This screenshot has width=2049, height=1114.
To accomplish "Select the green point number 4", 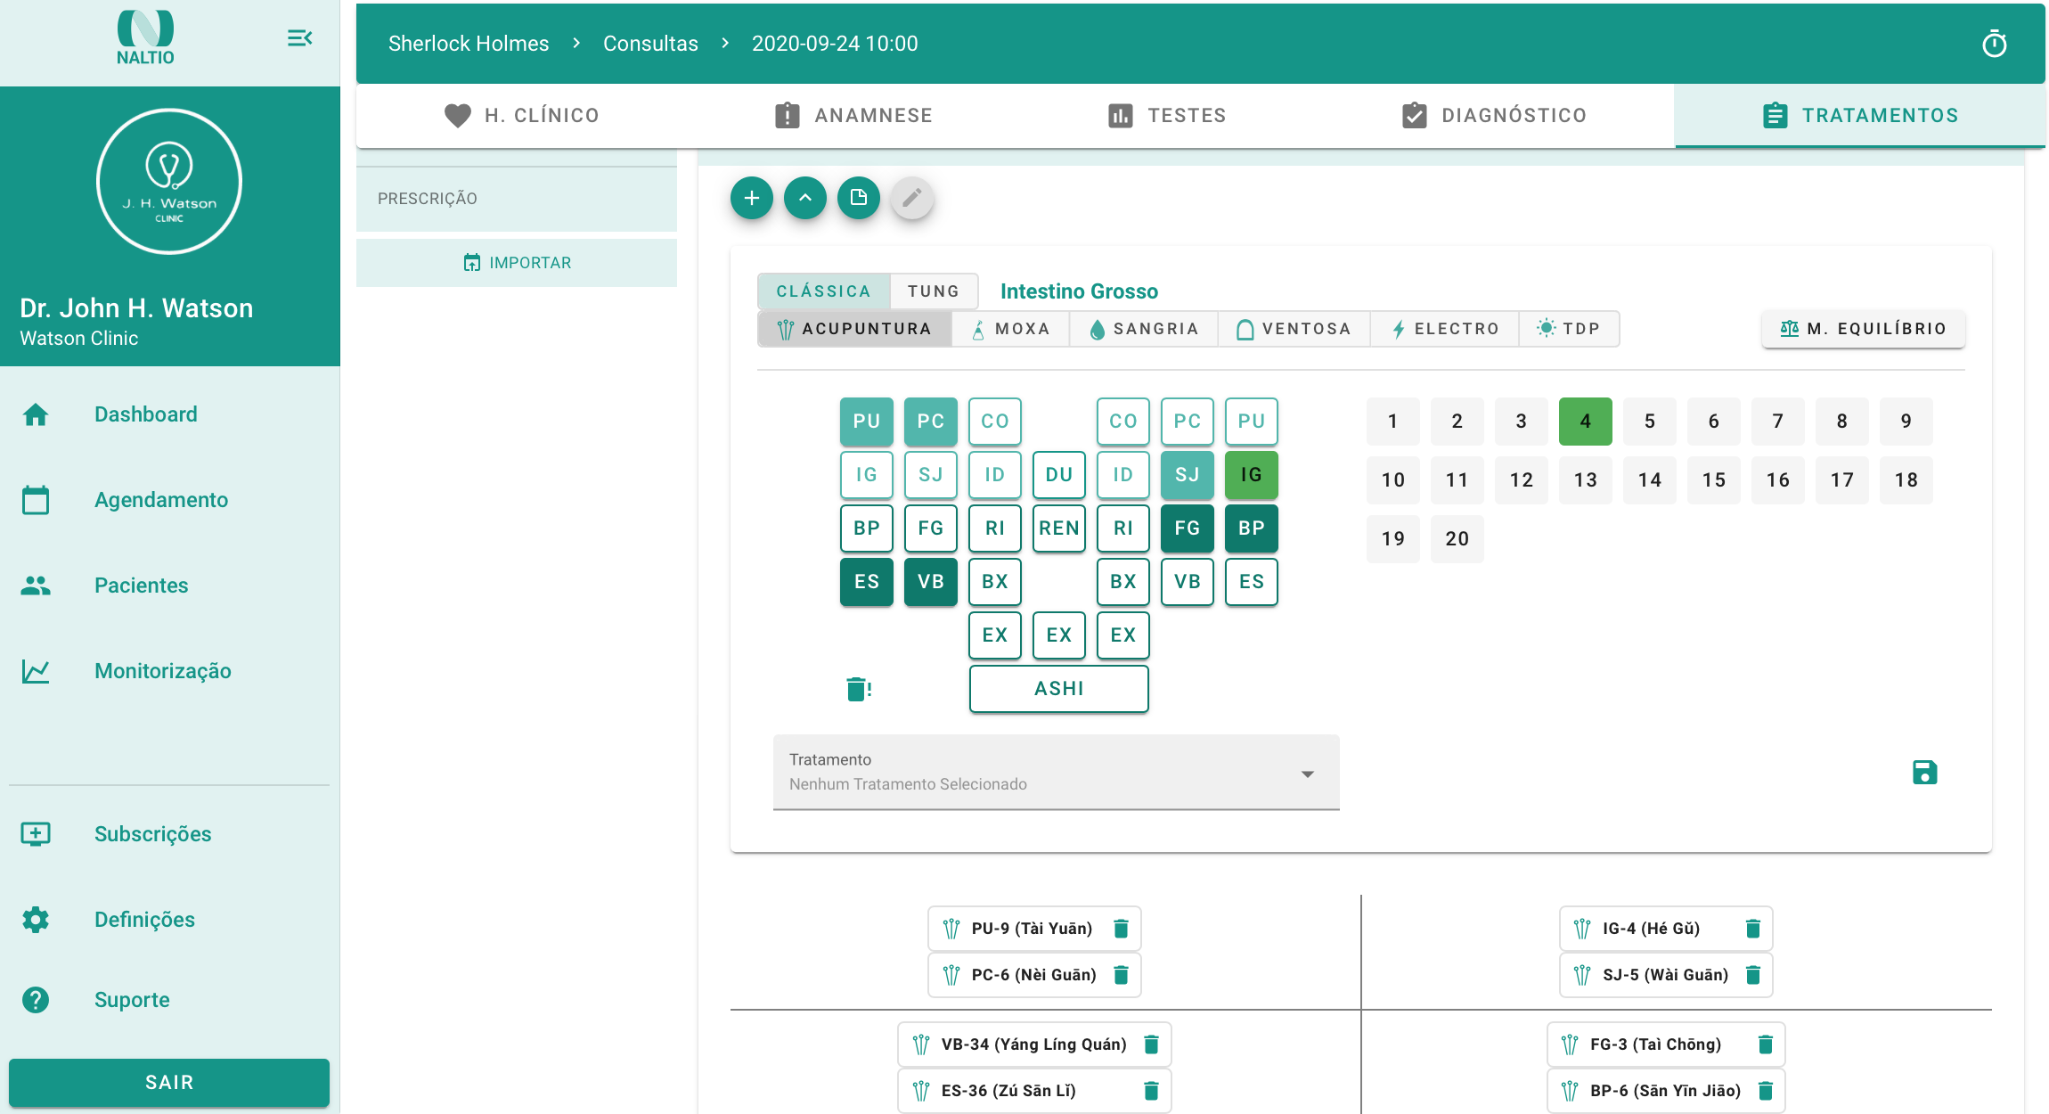I will pos(1585,422).
